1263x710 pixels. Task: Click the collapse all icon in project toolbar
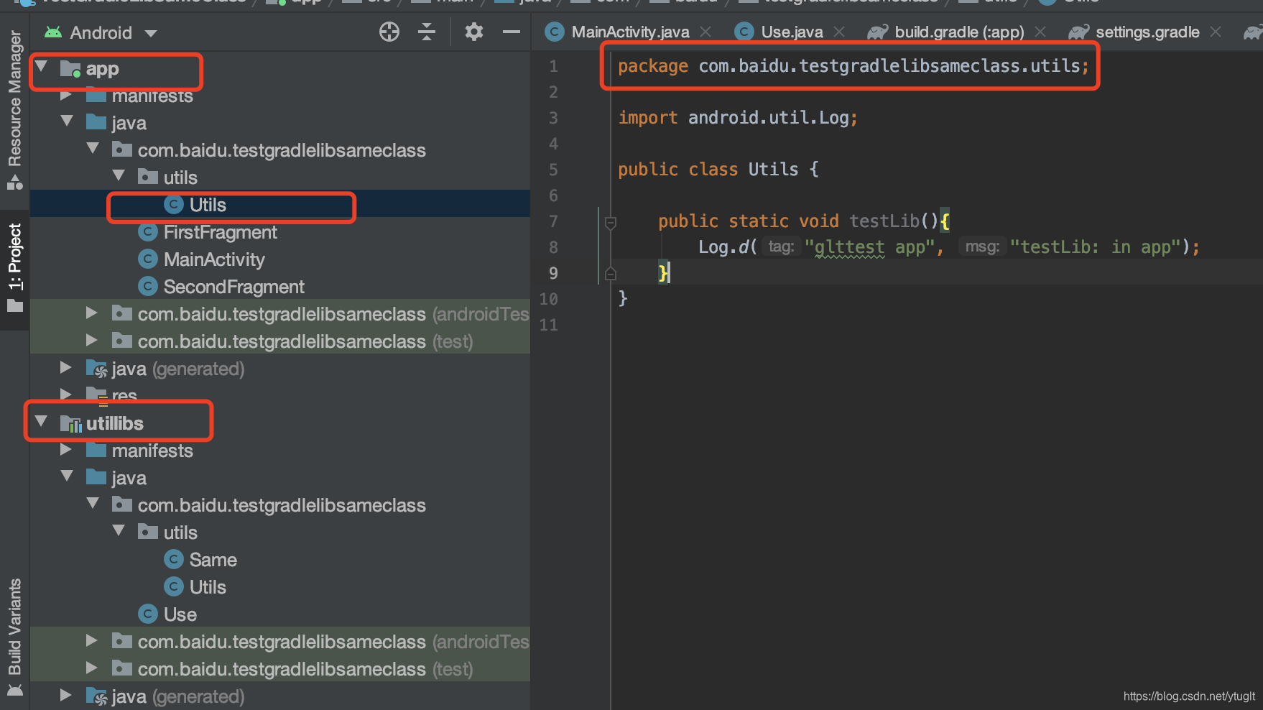coord(427,32)
